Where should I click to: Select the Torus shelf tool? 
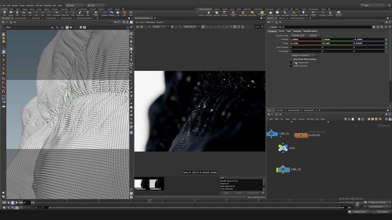[23, 13]
